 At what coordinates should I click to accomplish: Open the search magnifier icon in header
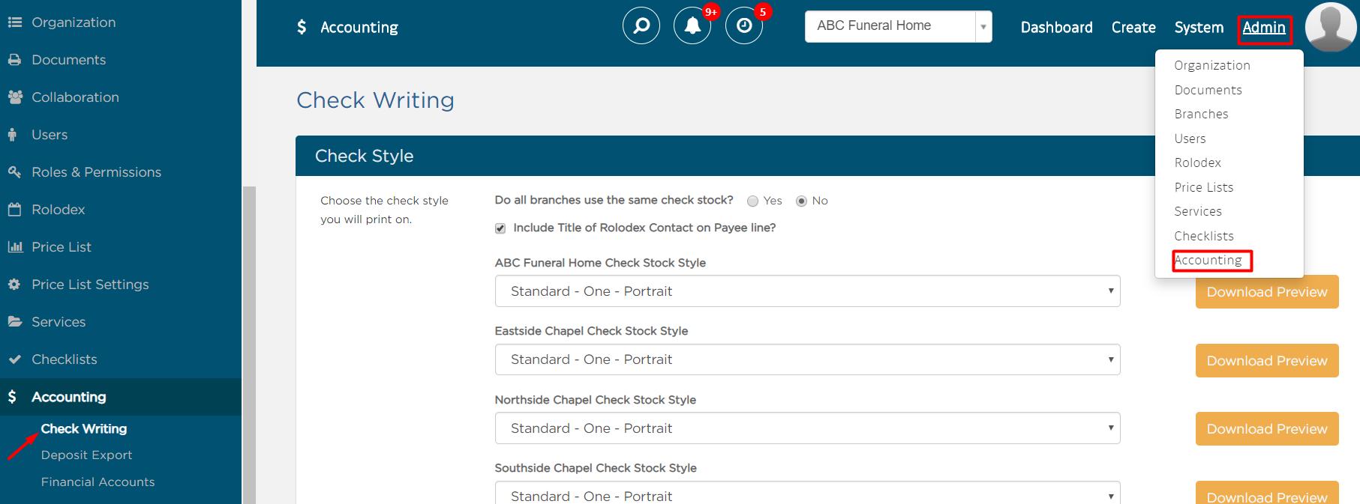point(641,26)
